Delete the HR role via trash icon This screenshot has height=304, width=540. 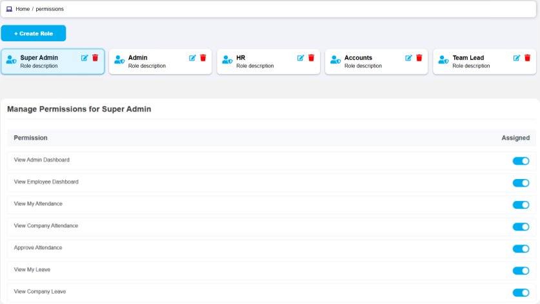[x=312, y=58]
